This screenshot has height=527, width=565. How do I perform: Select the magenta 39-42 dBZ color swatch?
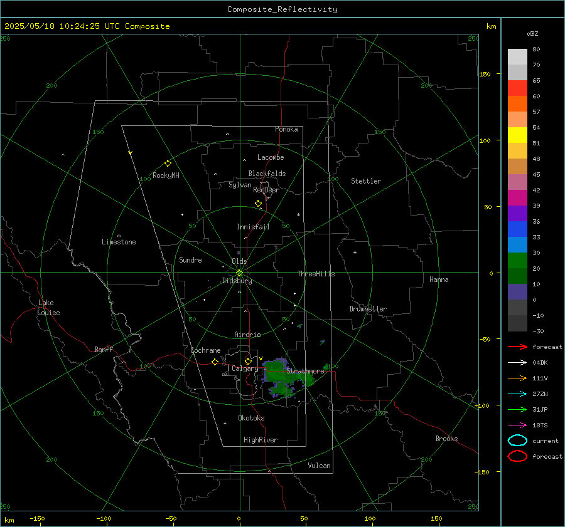[x=517, y=197]
